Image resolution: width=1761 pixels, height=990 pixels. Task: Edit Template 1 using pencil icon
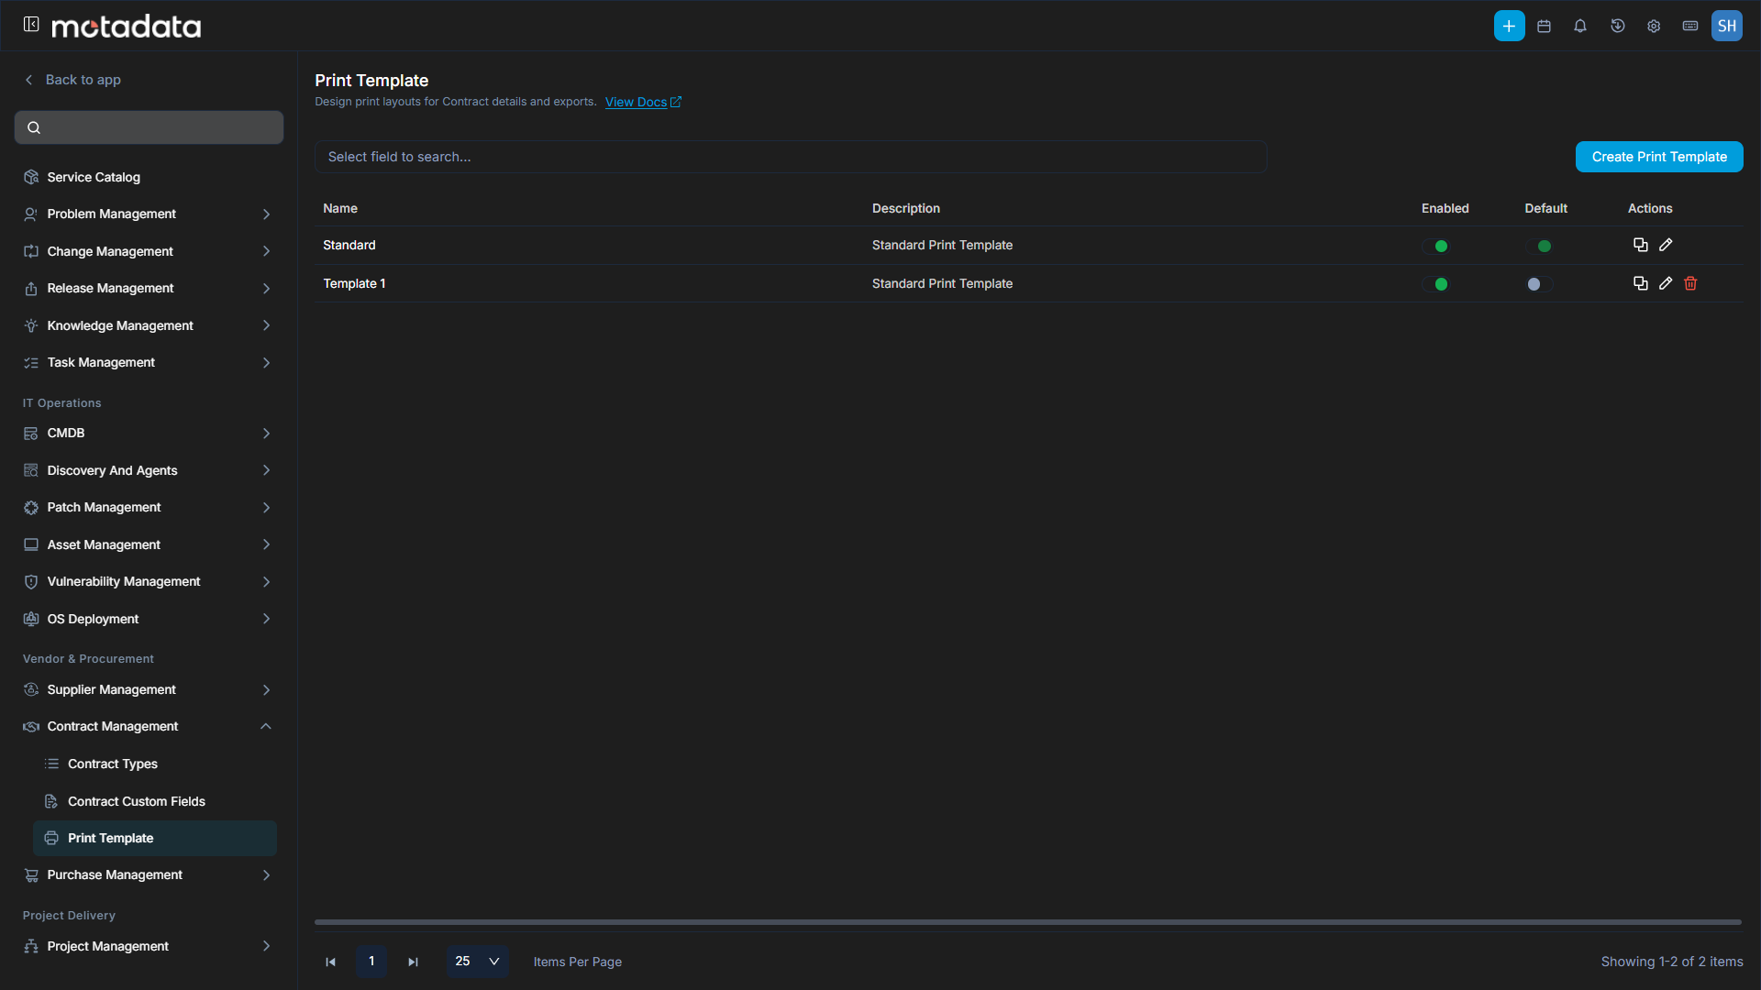1666,283
